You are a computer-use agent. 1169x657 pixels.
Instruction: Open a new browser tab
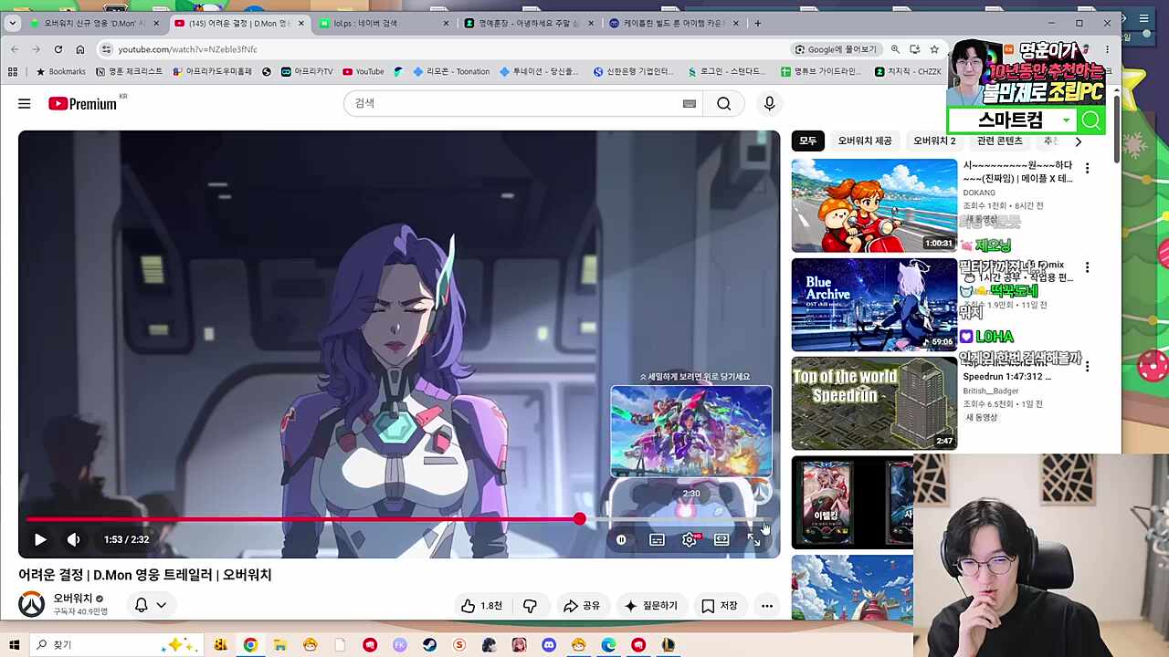coord(757,23)
